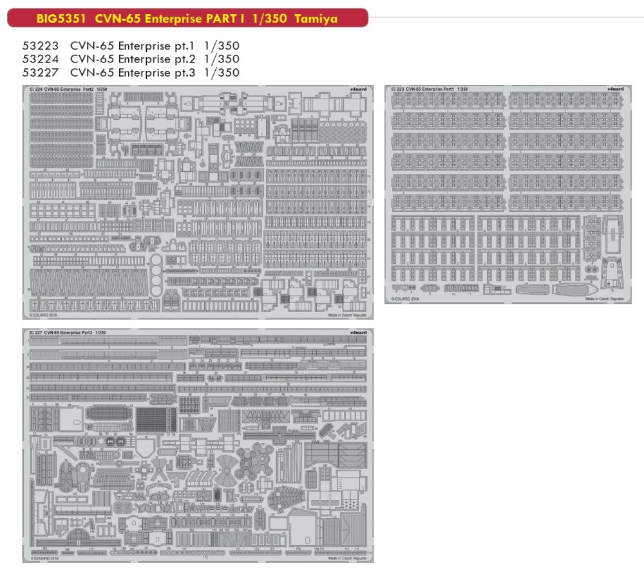The width and height of the screenshot is (644, 569).
Task: Click the © EDUARD 2018 text on Part3 sheet
Action: click(x=44, y=559)
